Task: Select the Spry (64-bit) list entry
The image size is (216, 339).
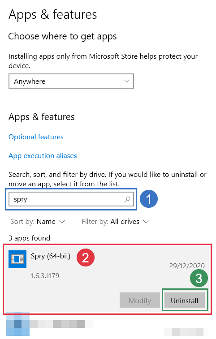Action: (108, 279)
